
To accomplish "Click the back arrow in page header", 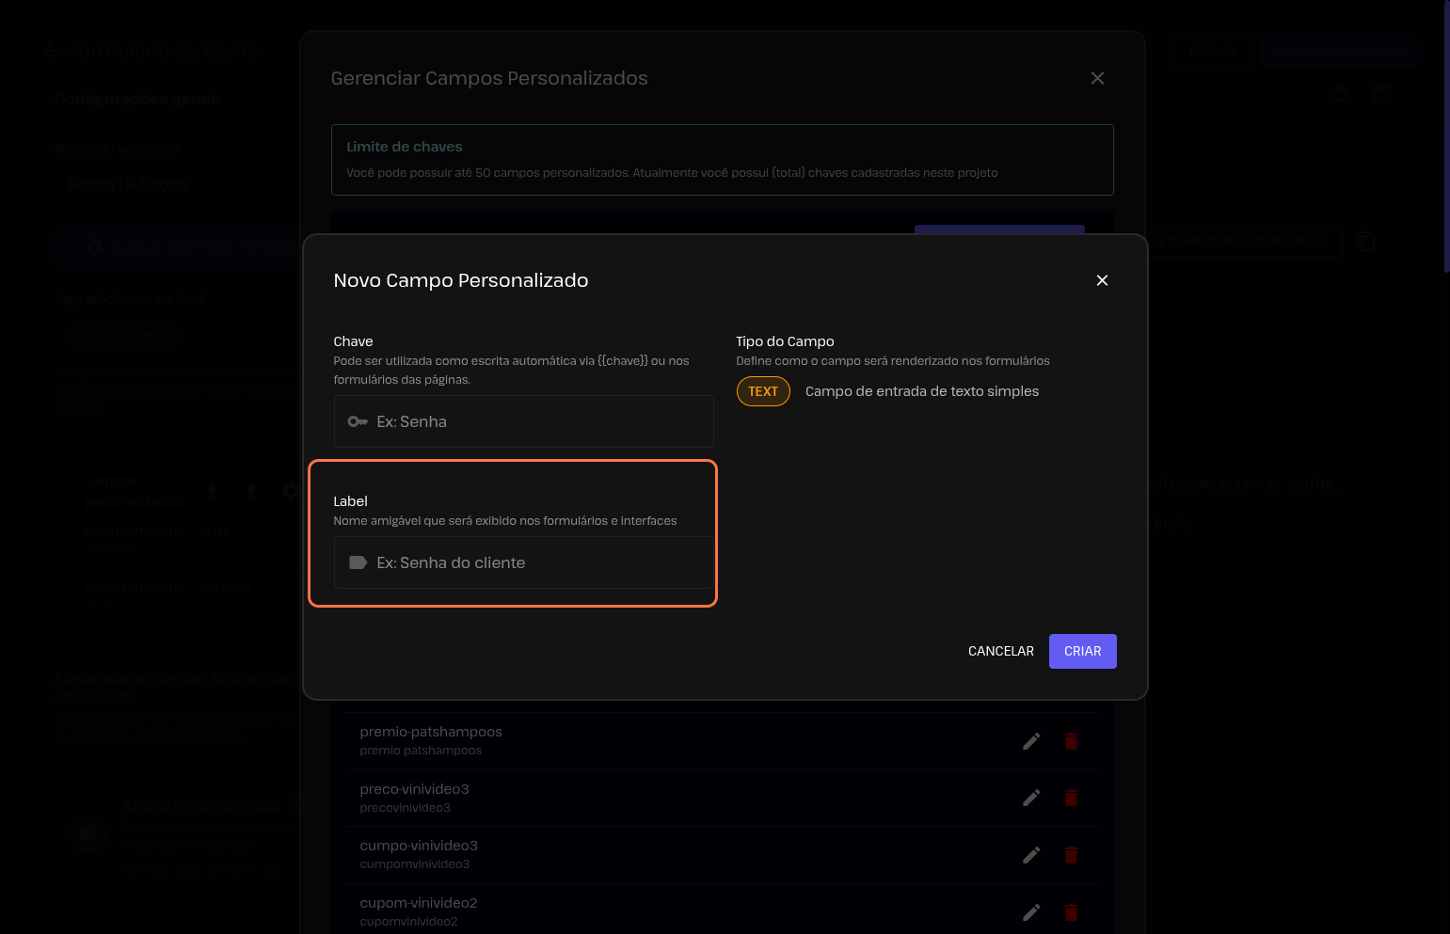I will click(x=51, y=51).
